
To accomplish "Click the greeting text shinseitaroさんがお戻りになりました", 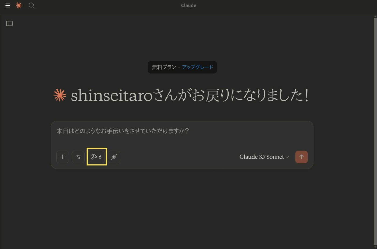I will pos(190,95).
